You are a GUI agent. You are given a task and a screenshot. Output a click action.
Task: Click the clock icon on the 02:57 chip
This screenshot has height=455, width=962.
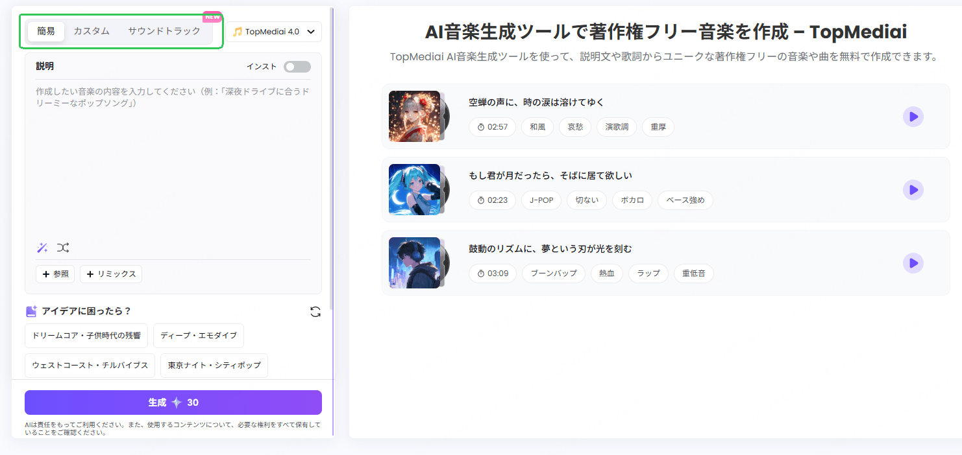[481, 127]
